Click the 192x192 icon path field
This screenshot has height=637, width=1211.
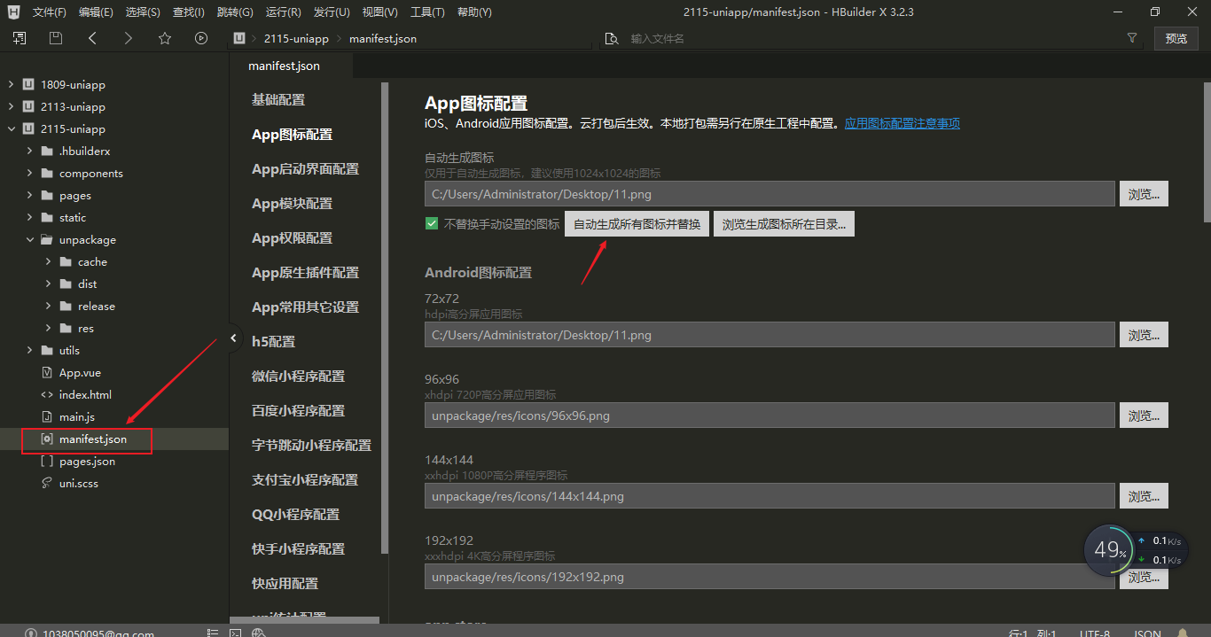(770, 577)
